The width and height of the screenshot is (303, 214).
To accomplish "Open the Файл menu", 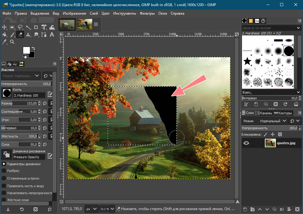I will pos(7,13).
